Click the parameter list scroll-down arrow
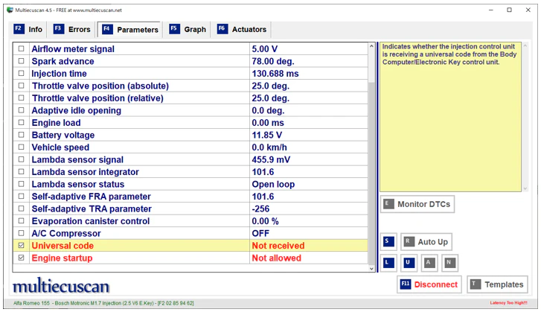Viewport: 541px width, 312px height. 371,269
